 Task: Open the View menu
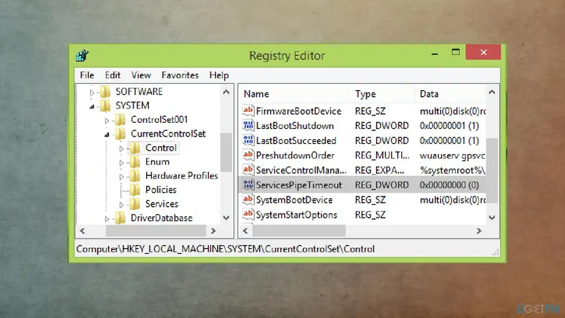tap(141, 75)
